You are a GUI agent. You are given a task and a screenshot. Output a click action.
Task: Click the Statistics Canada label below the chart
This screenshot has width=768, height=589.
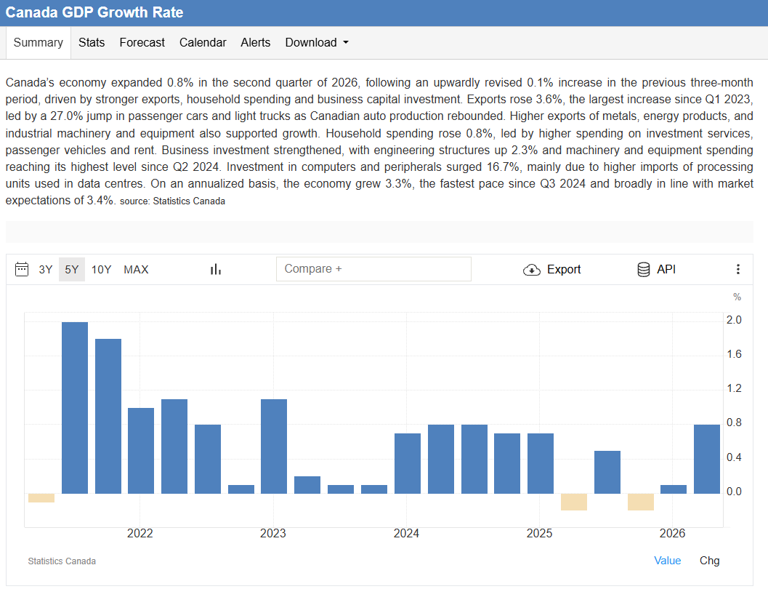(62, 561)
